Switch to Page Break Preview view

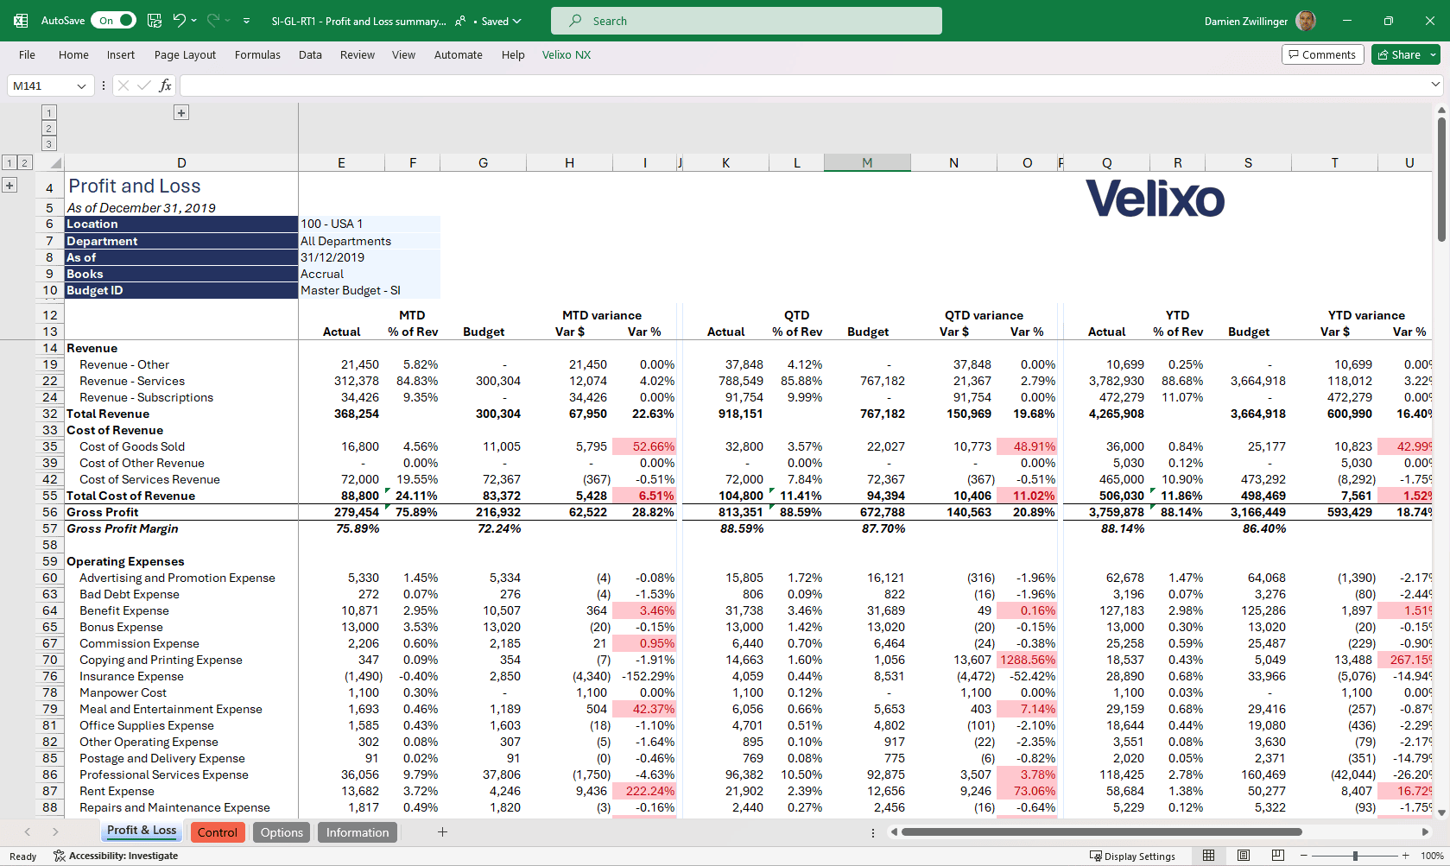(x=1278, y=856)
